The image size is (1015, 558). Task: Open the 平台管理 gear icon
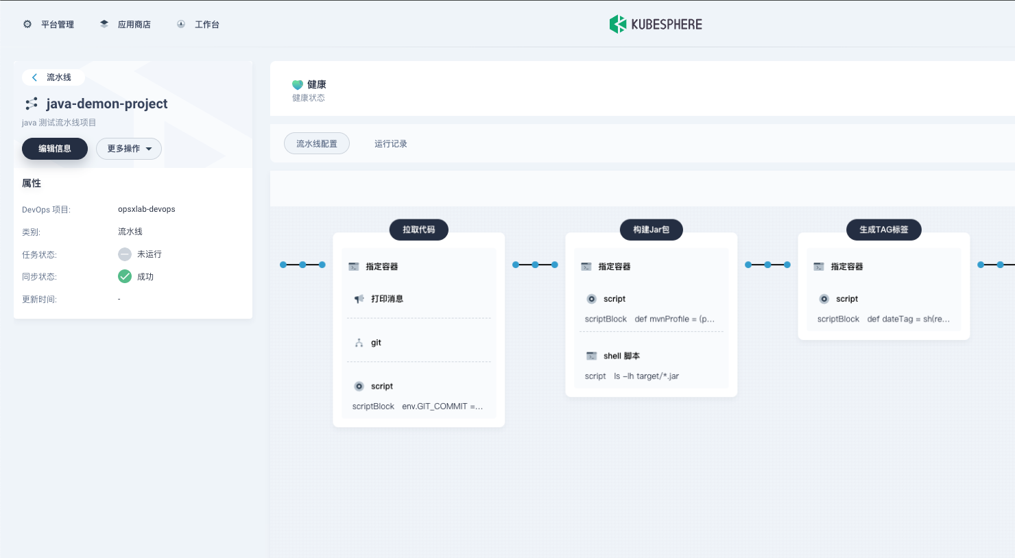pyautogui.click(x=27, y=24)
